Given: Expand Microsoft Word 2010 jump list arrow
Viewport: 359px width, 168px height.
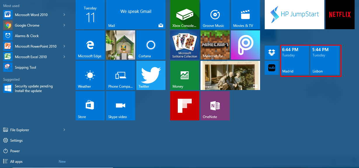Looking at the screenshot, I should point(64,15).
